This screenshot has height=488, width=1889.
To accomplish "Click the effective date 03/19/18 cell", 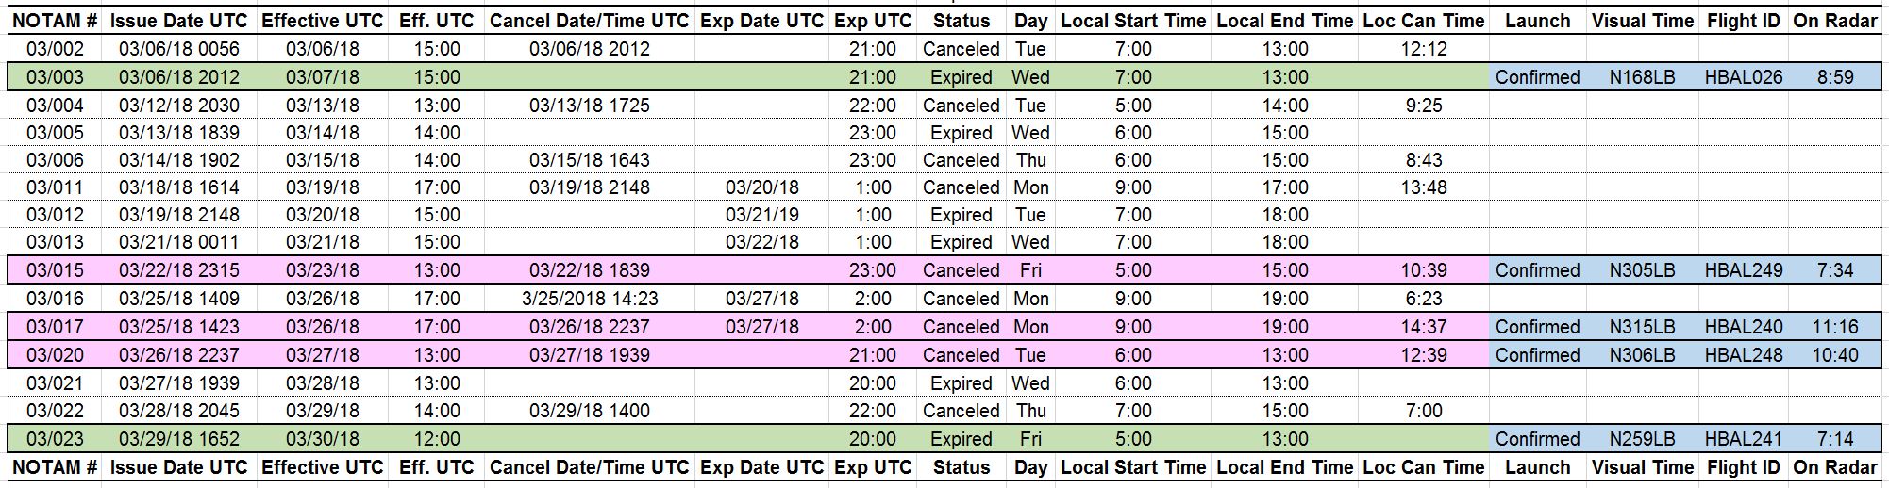I will tap(323, 187).
